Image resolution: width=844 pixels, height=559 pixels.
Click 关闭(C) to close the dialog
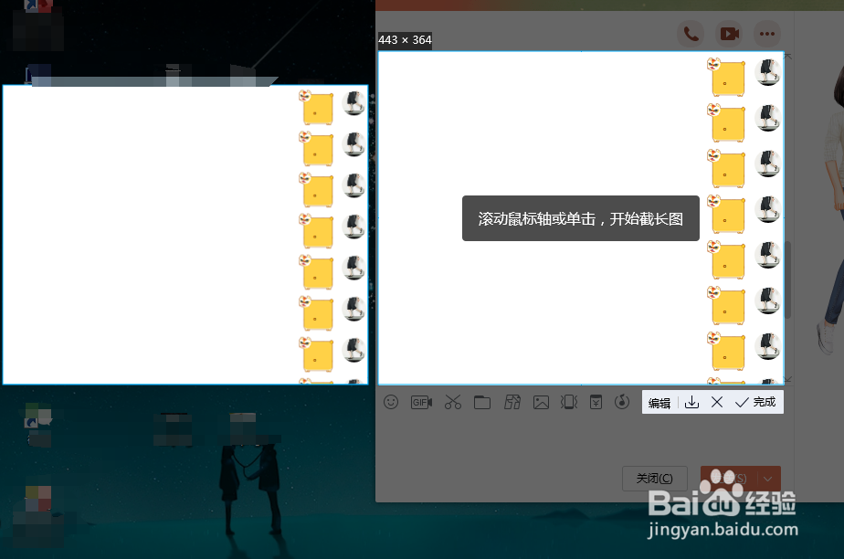tap(654, 478)
